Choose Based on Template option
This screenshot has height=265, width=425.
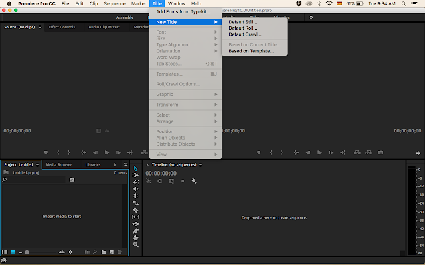pyautogui.click(x=251, y=51)
